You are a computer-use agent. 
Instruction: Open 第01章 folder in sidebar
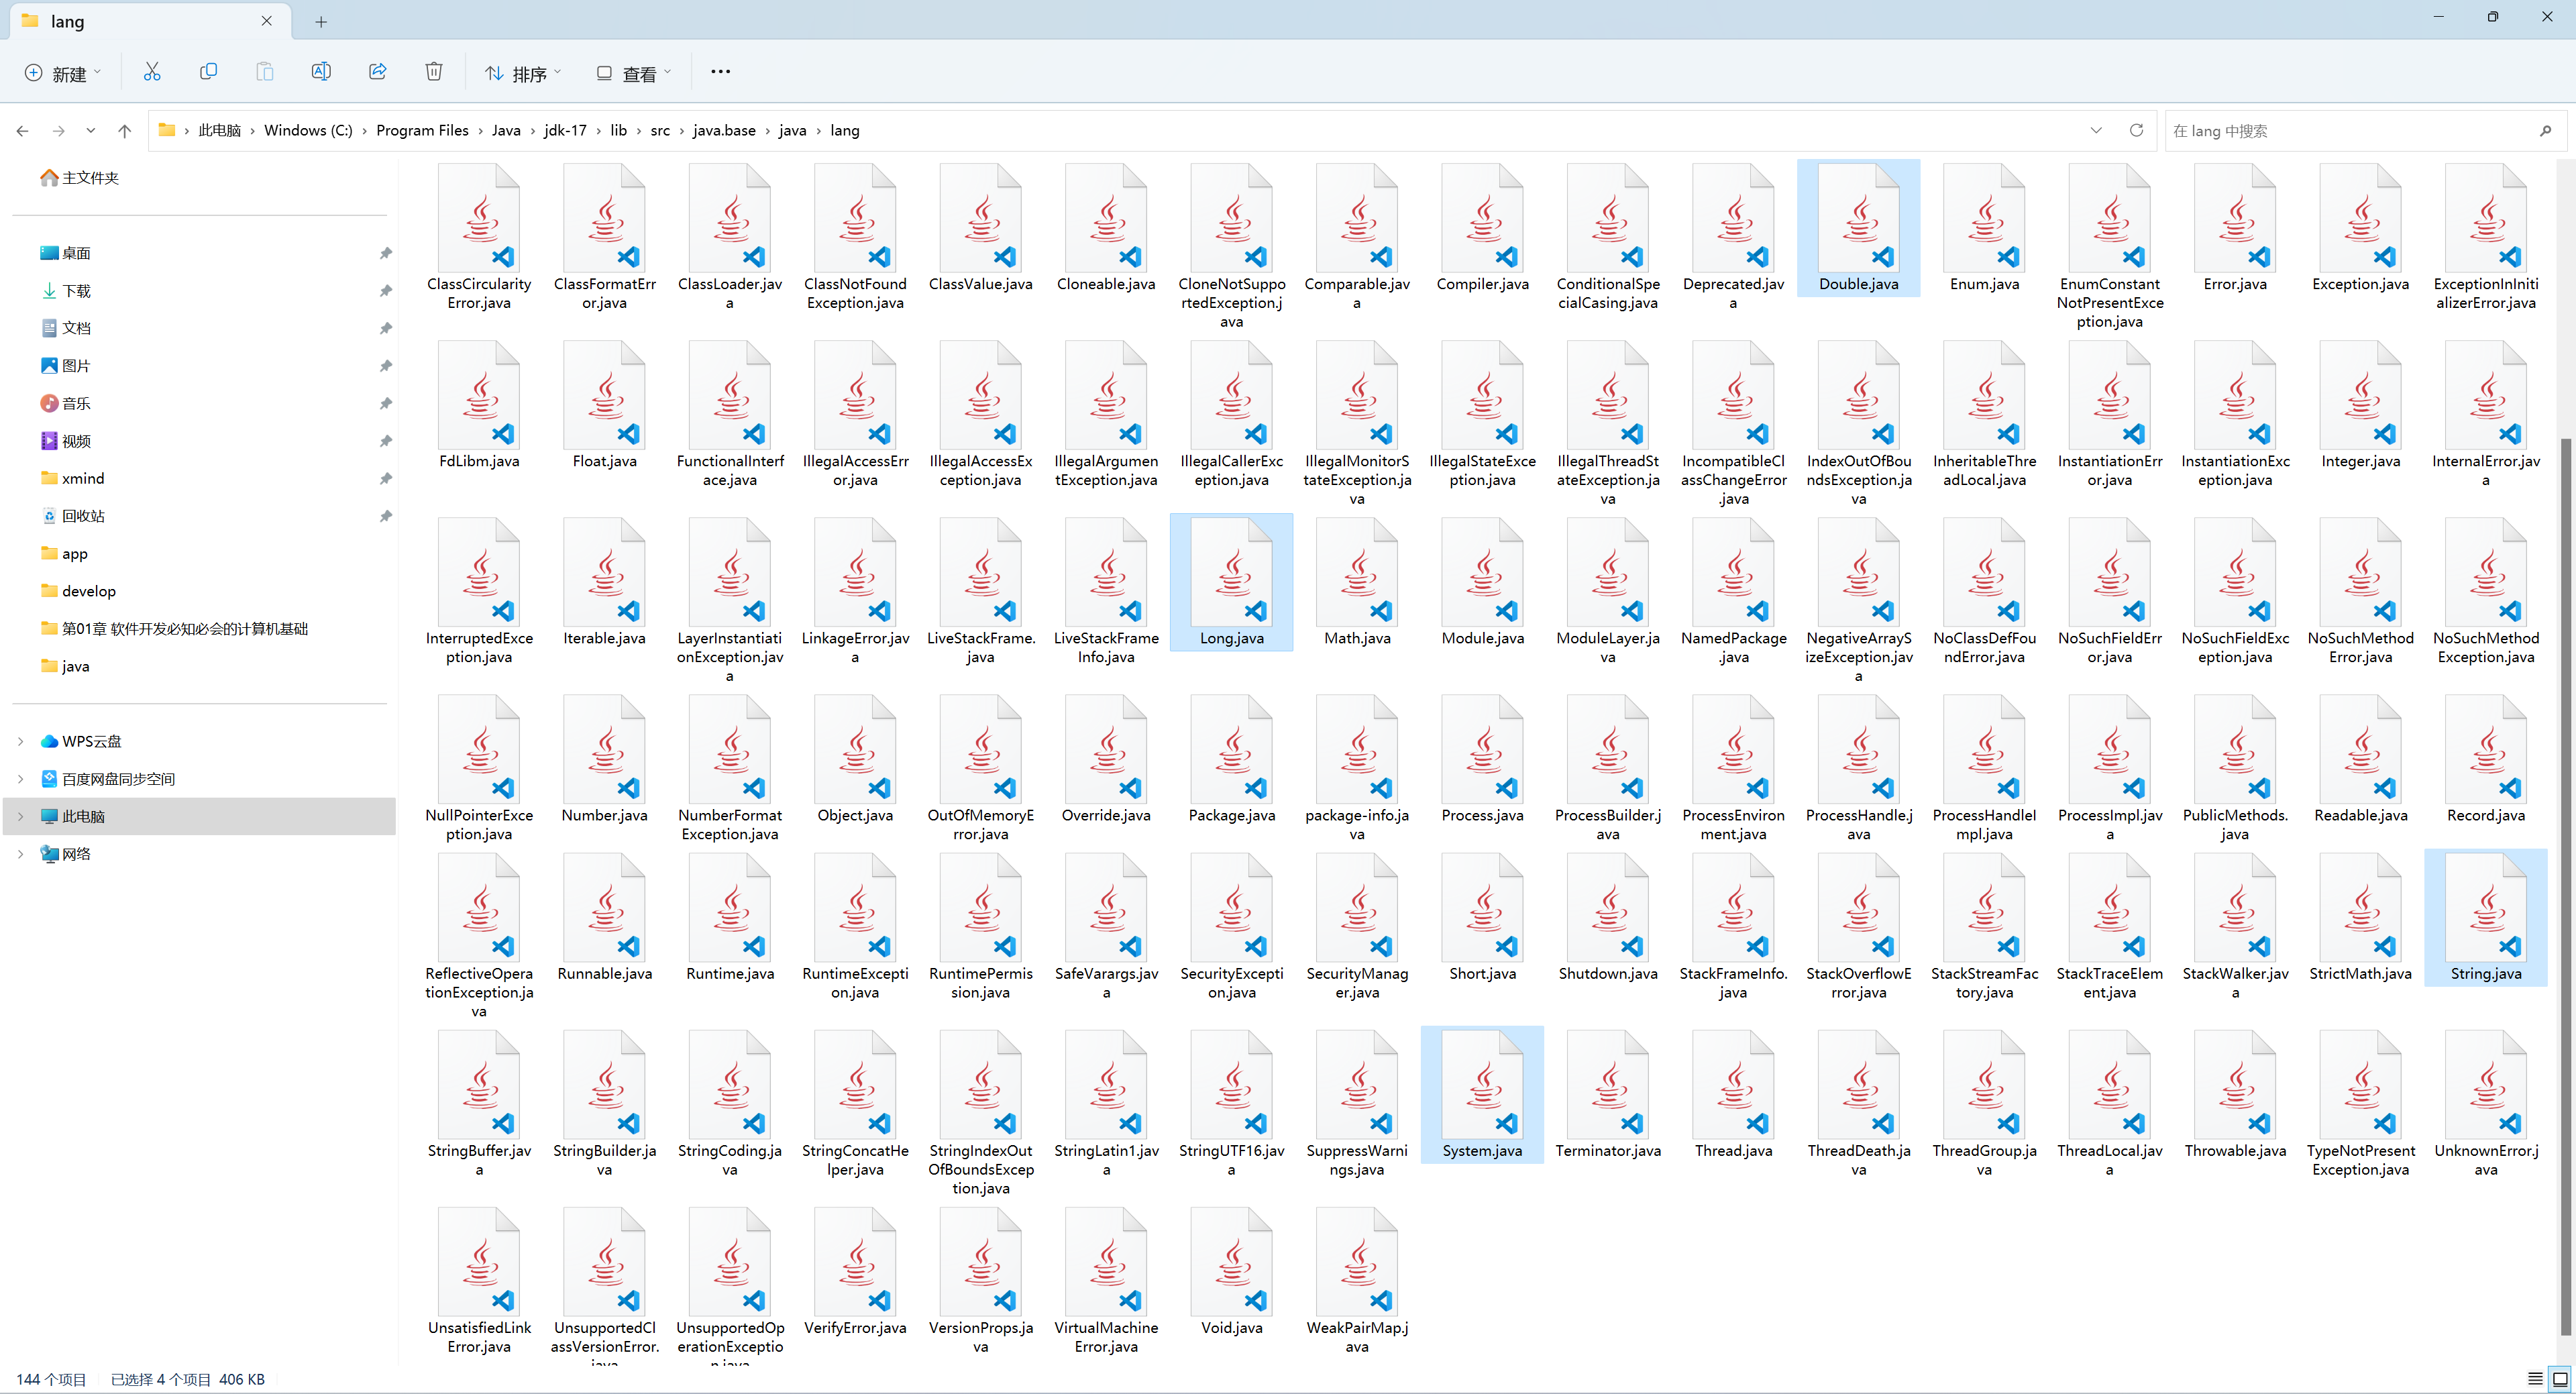(x=174, y=629)
